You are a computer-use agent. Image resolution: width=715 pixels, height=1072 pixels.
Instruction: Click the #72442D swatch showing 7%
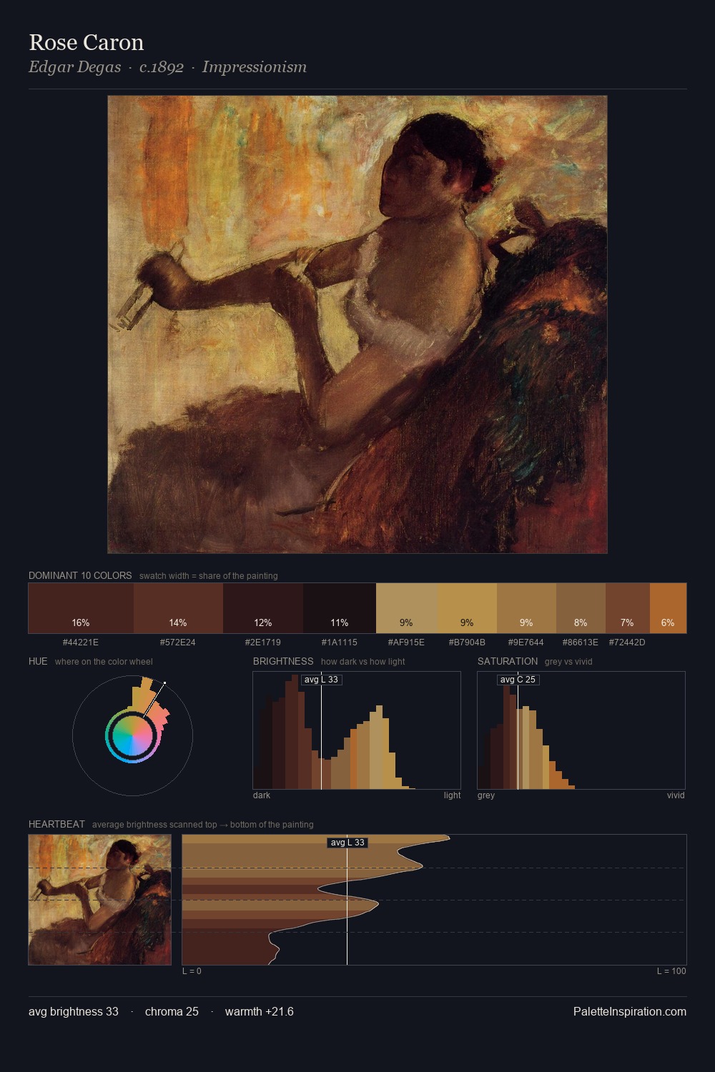(628, 608)
